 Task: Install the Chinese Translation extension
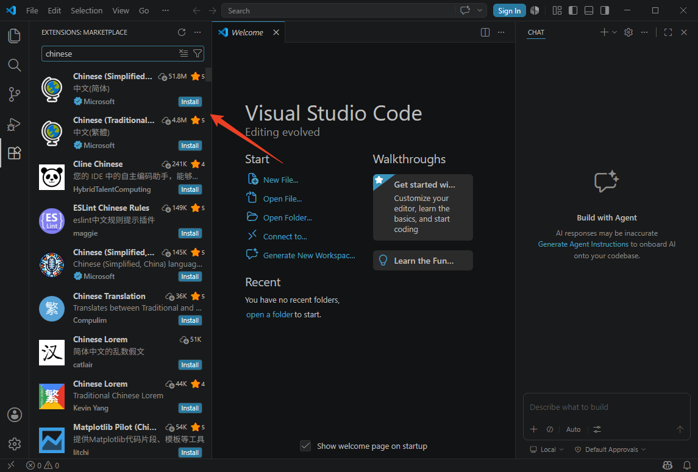190,320
